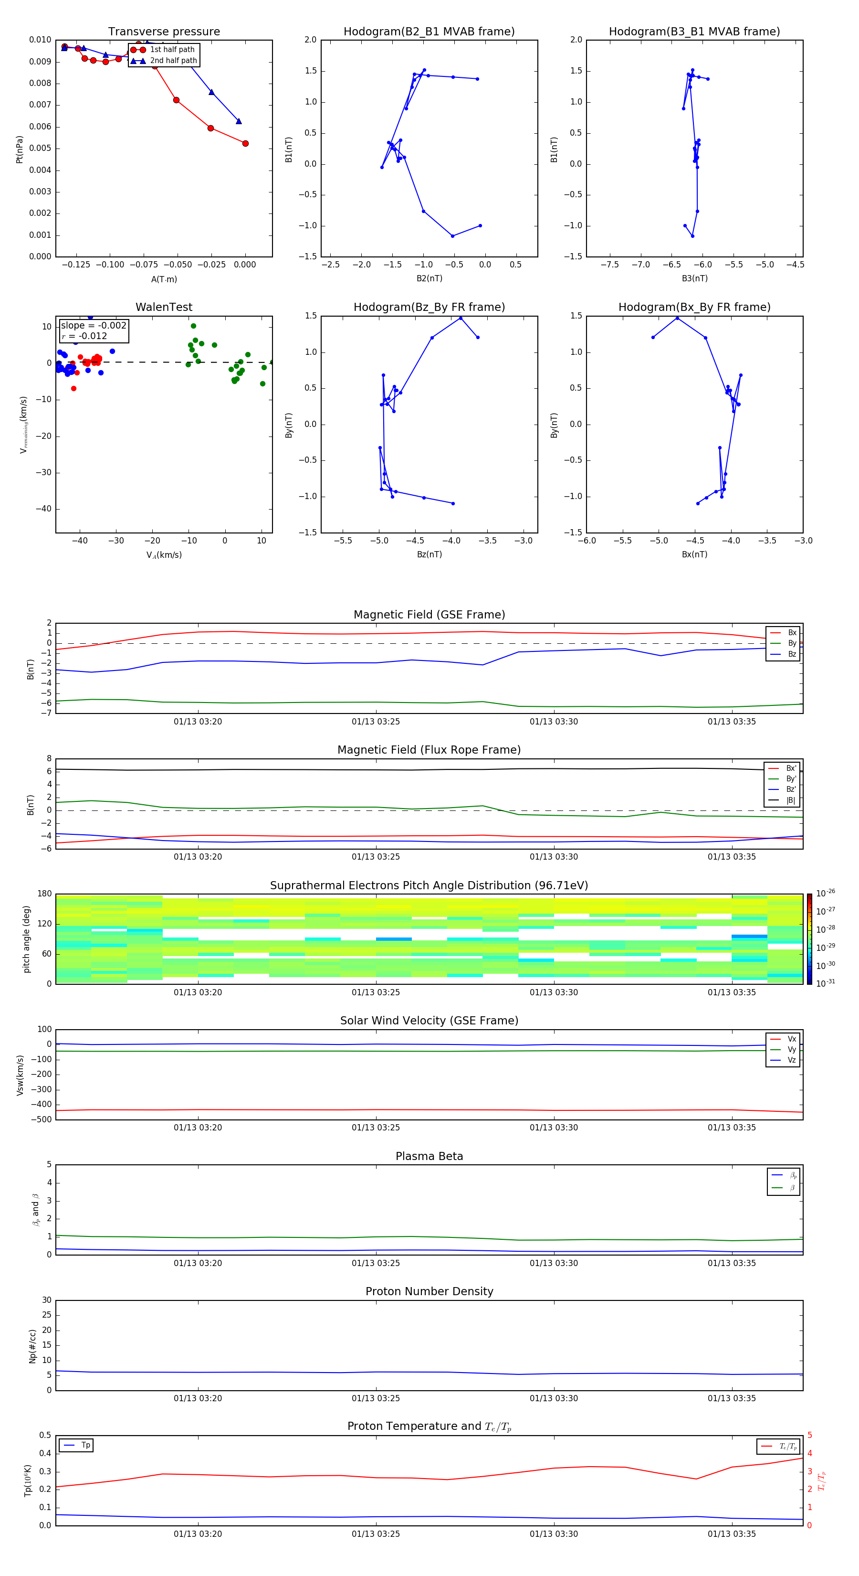Click the 'Vx' legend entry in velocity plot
Screen dimensions: 859x1576
point(783,1039)
